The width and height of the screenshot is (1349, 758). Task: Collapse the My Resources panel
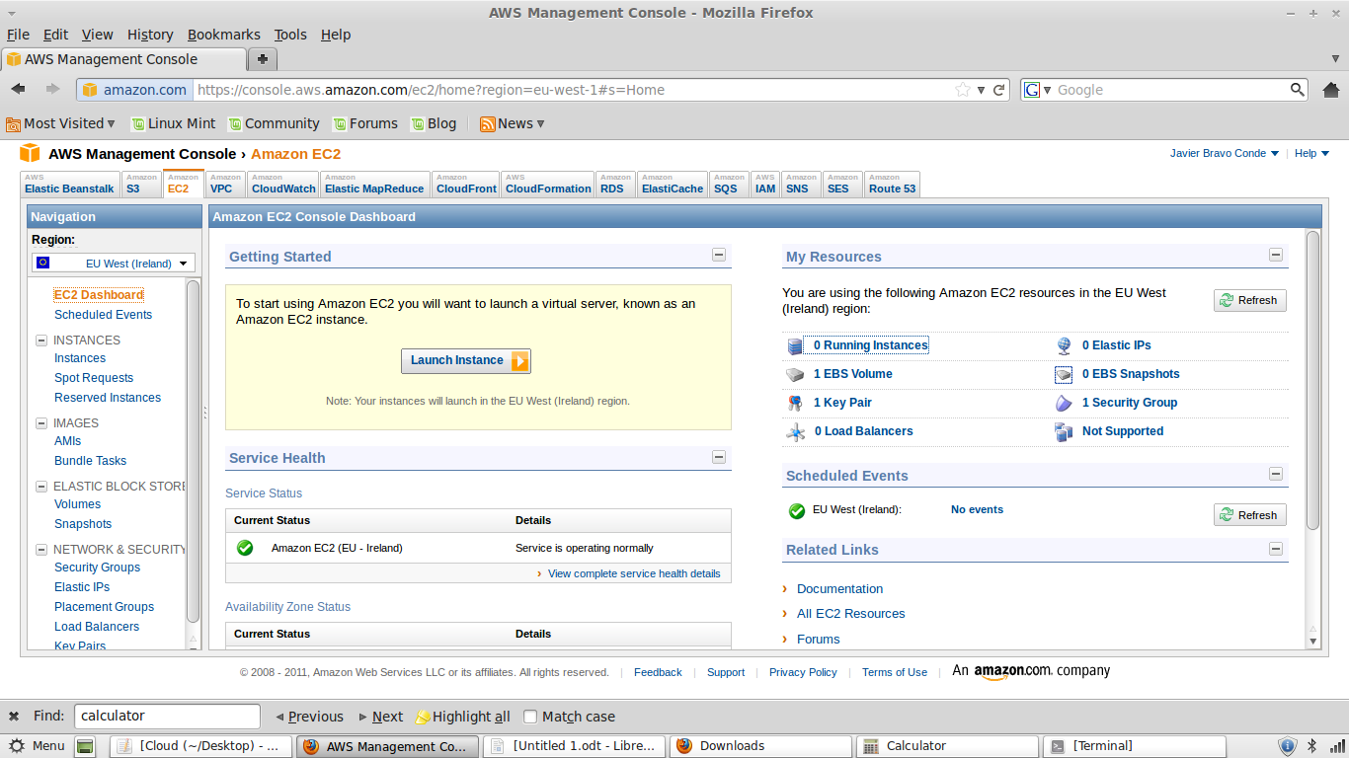coord(1276,255)
